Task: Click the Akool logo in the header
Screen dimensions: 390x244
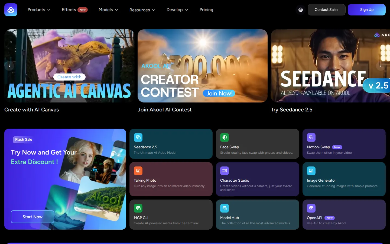Action: click(11, 10)
